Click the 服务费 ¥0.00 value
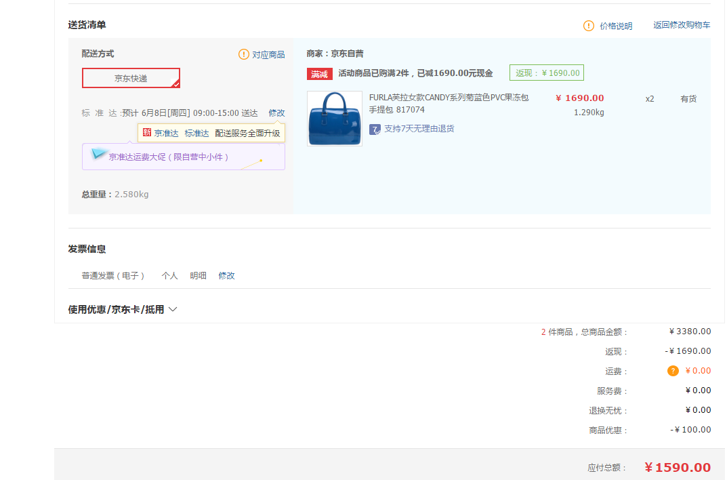Viewport: 727px width, 480px height. tap(699, 391)
